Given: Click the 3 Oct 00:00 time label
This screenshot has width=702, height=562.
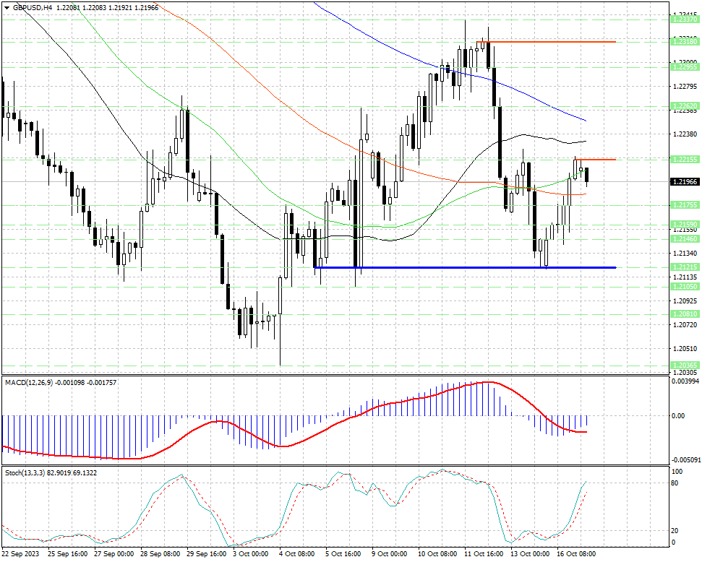Looking at the screenshot, I should point(251,554).
